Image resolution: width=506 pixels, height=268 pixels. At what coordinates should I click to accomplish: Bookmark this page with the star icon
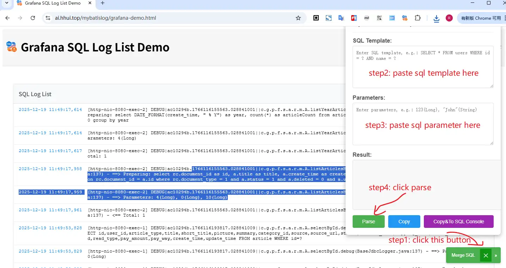tap(298, 18)
